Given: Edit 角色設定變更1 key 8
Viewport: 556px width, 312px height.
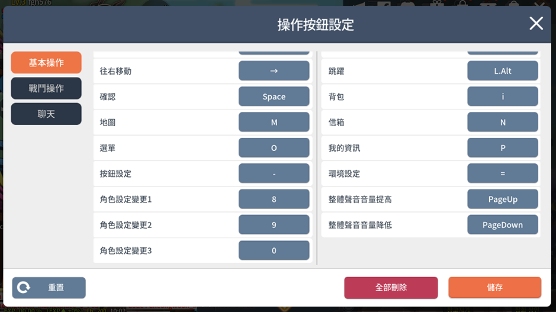Looking at the screenshot, I should pos(274,199).
